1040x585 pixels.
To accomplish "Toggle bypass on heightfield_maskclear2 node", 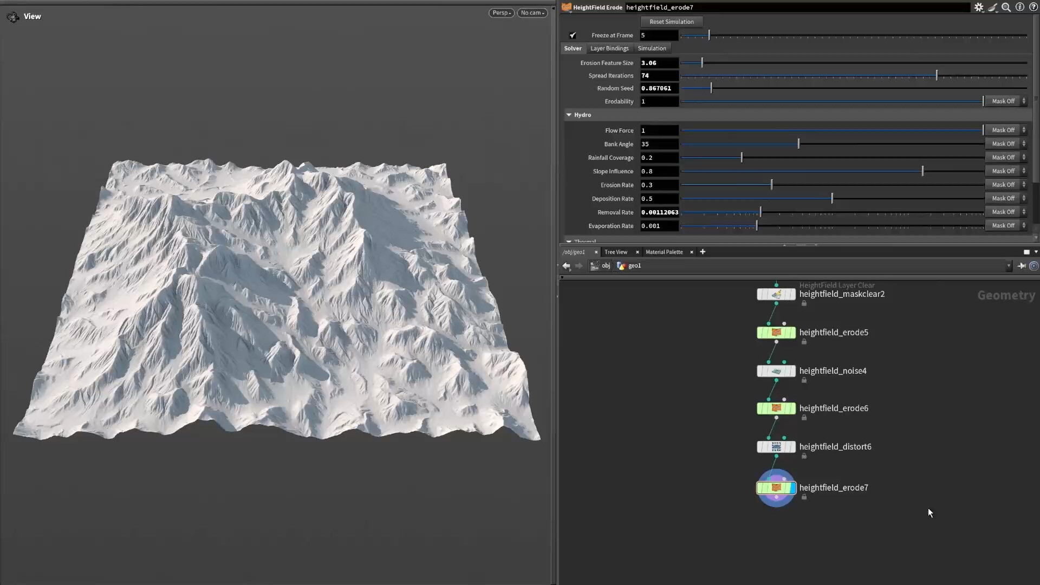I will point(761,294).
